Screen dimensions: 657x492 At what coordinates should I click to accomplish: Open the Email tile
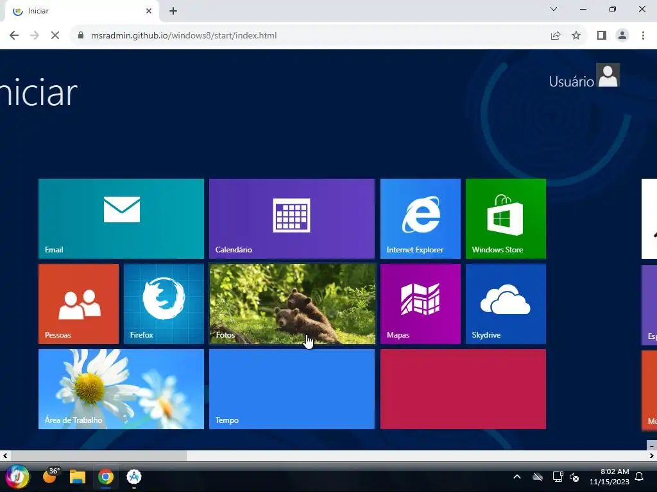pyautogui.click(x=121, y=218)
